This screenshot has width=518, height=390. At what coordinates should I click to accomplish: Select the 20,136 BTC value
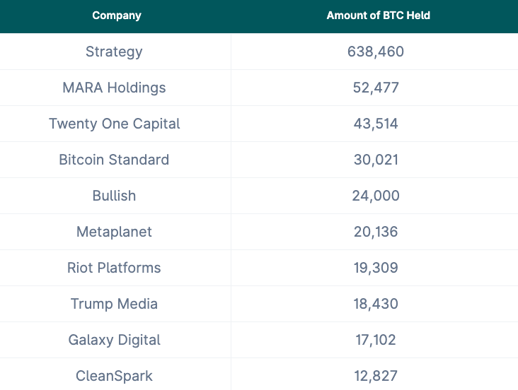click(376, 232)
